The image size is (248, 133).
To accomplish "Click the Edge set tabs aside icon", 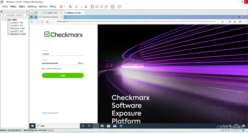I will pyautogui.click(x=35, y=17).
